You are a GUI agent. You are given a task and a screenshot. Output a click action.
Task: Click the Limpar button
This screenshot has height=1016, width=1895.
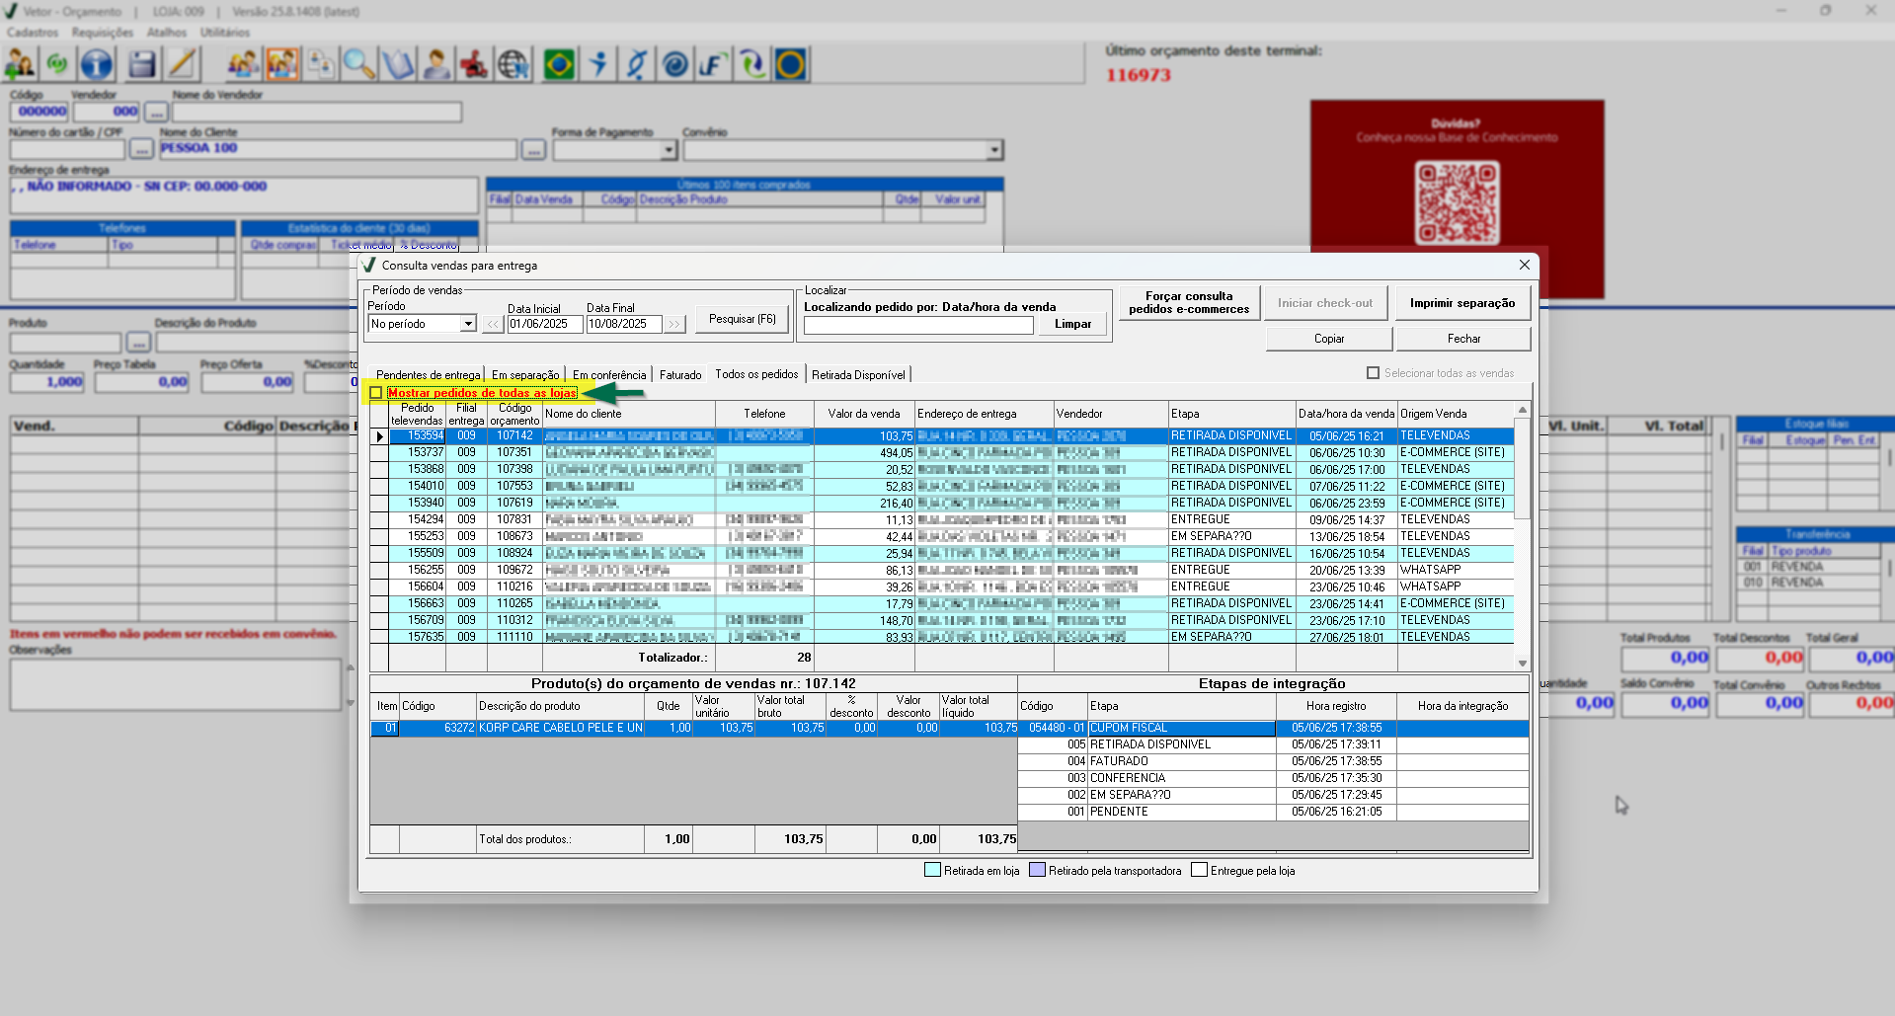(x=1072, y=324)
